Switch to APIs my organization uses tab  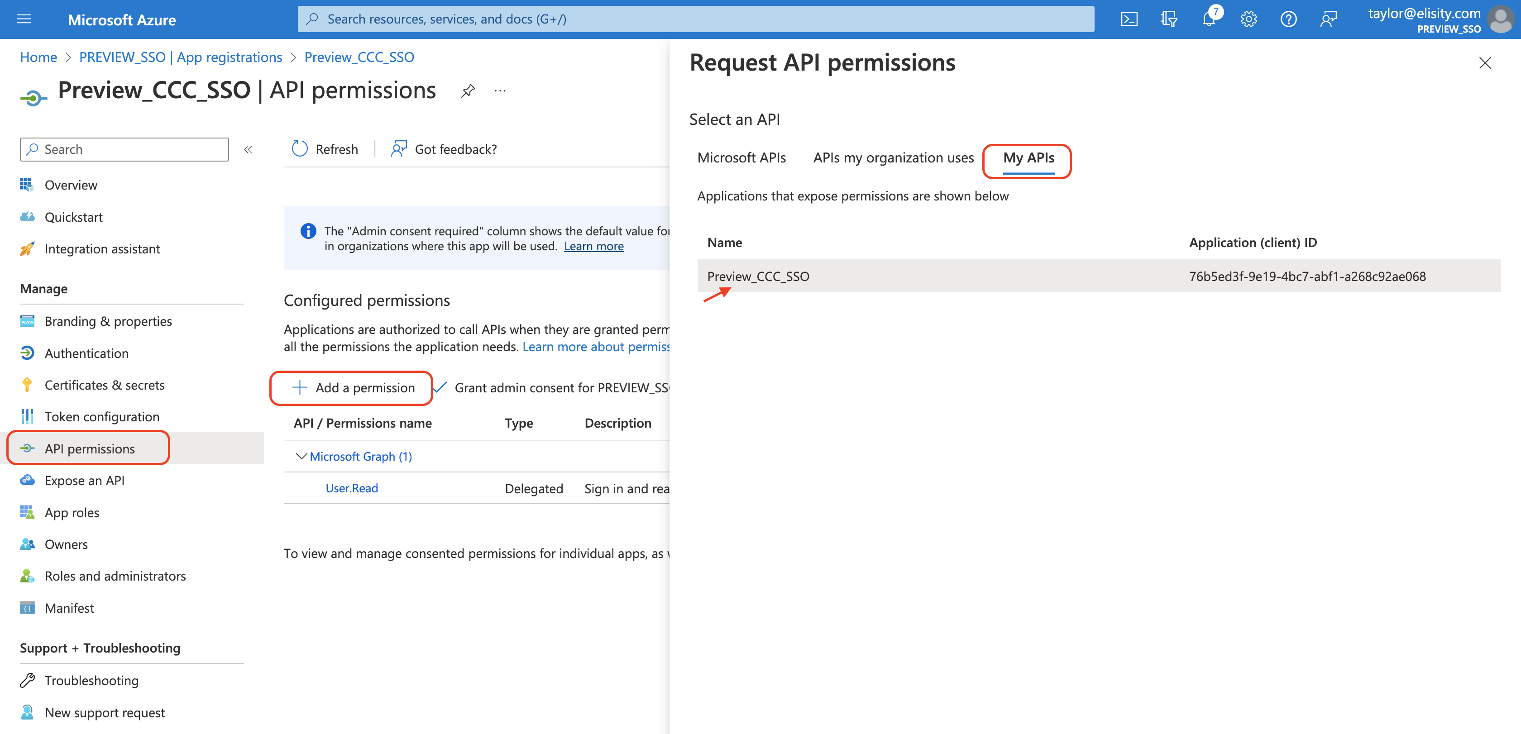pyautogui.click(x=893, y=157)
